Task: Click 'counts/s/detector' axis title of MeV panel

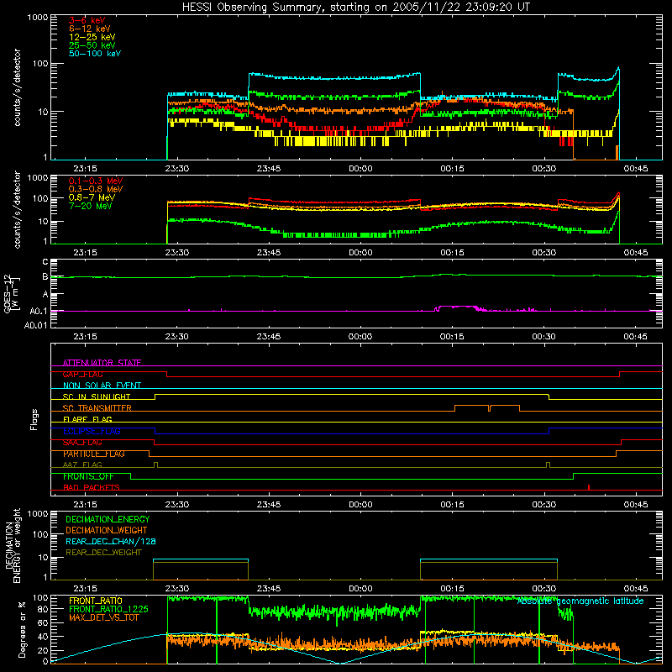Action: [17, 209]
